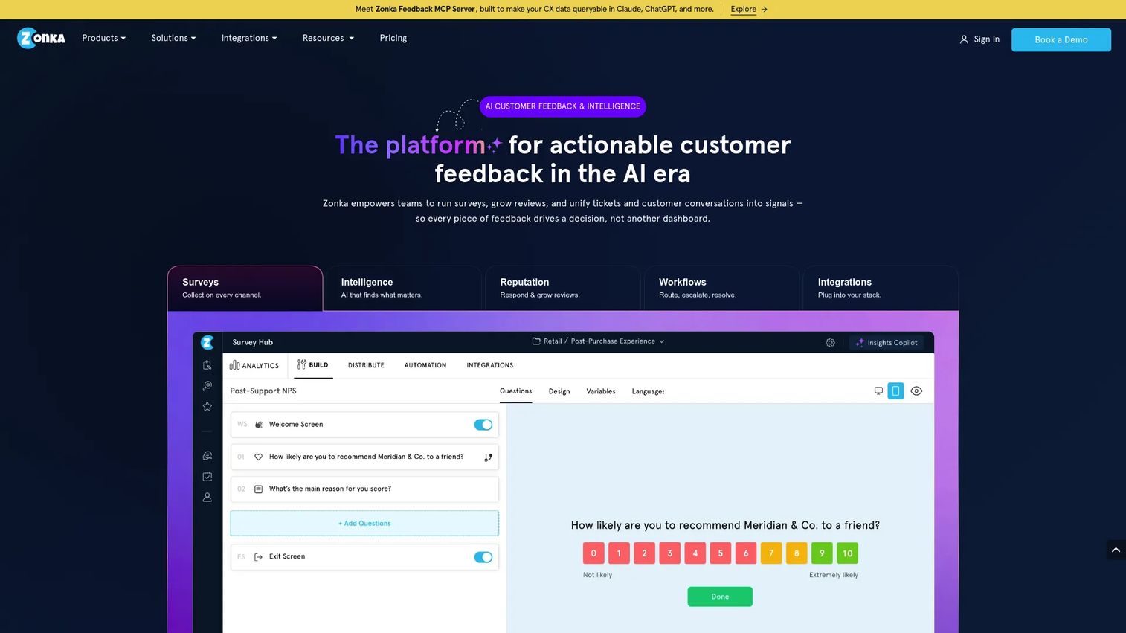Switch to the Design tab

559,391
